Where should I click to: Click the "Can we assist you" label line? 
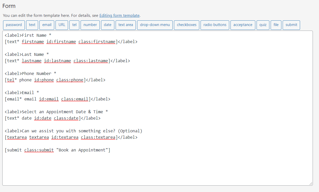pyautogui.click(x=73, y=131)
